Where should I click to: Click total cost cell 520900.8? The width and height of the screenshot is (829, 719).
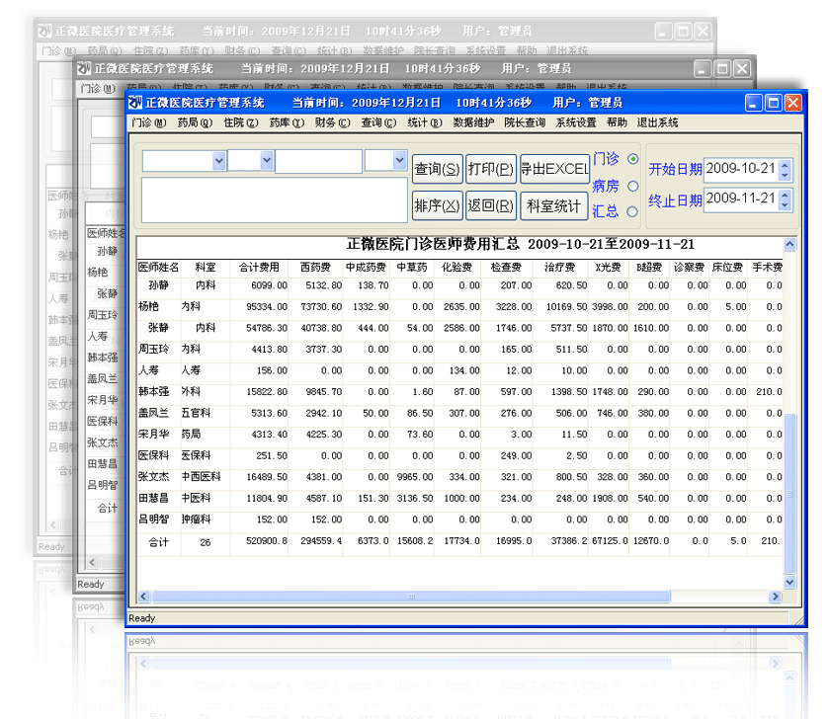(259, 541)
